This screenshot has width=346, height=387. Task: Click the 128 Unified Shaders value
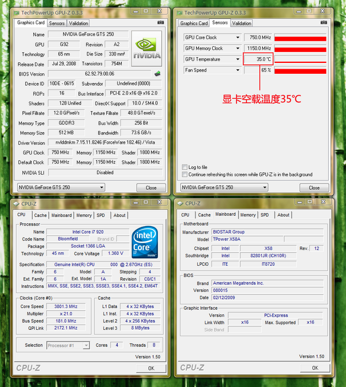coord(70,103)
